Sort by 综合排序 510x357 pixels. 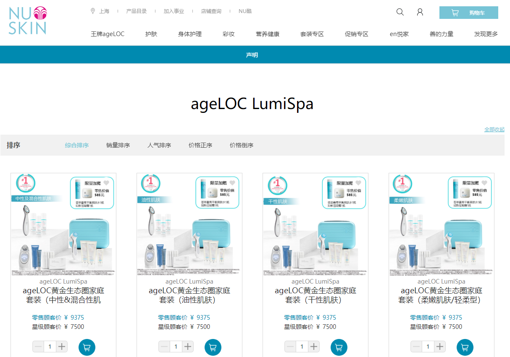[x=77, y=145]
